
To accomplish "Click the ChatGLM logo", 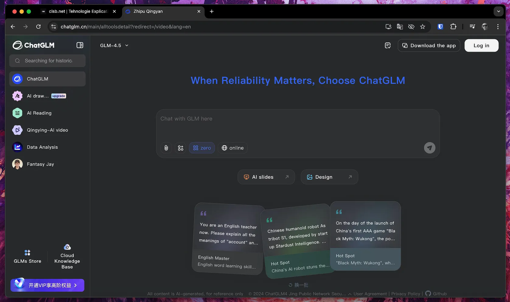I will pyautogui.click(x=33, y=45).
